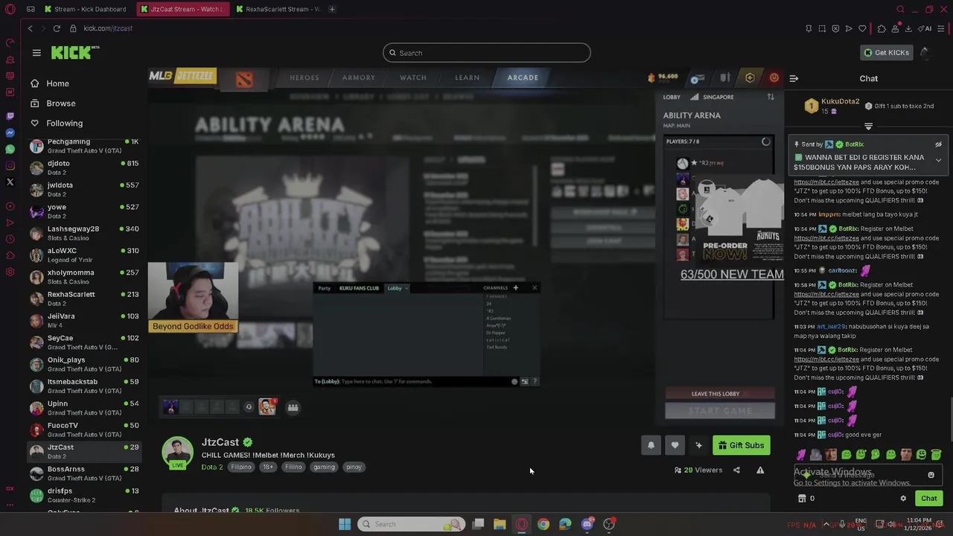Send message with green Chat button

(929, 499)
